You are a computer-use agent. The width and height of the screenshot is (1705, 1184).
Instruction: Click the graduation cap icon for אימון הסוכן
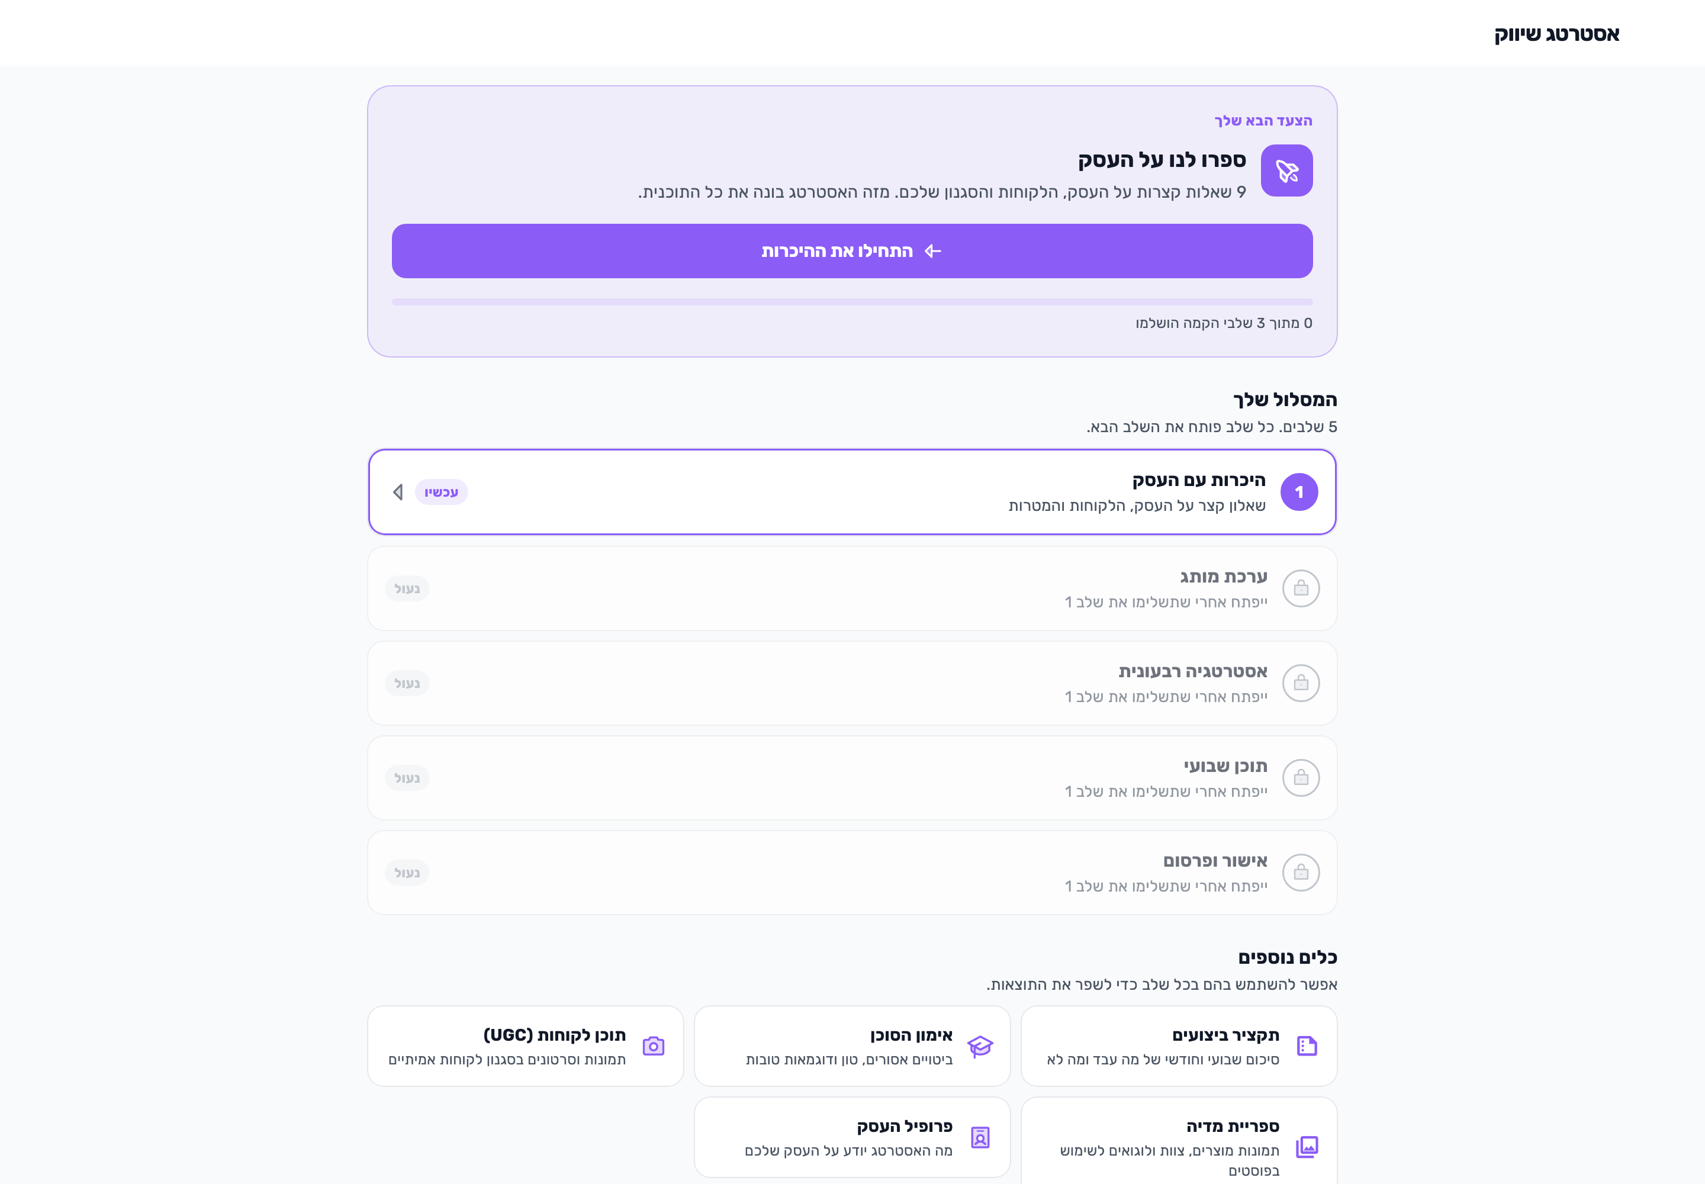[980, 1046]
